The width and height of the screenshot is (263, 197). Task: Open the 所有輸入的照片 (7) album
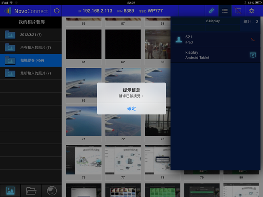[31, 48]
